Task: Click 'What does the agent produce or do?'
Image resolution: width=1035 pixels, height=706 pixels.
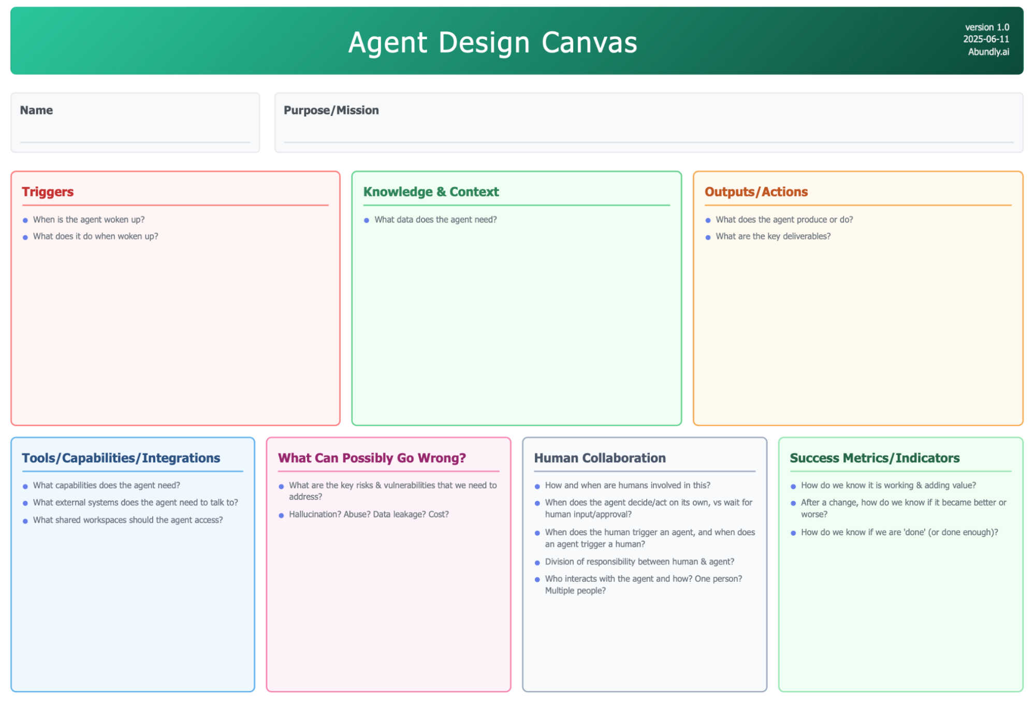Action: pyautogui.click(x=784, y=219)
